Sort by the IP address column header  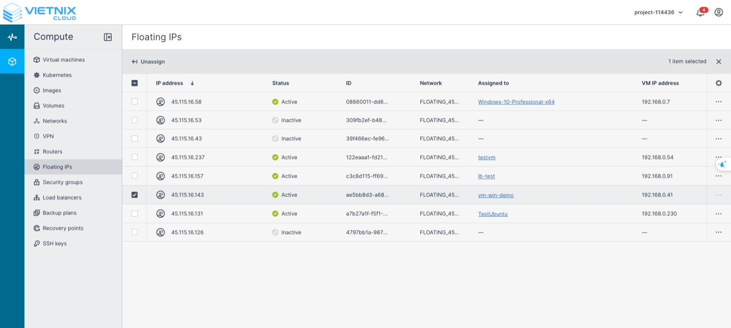click(x=170, y=83)
